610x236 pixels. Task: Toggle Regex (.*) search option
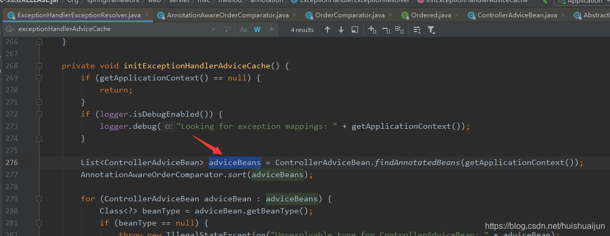coord(271,29)
